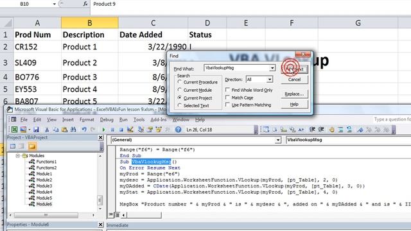Click the Paste clipboard icon in VBA toolbar
The height and width of the screenshot is (231, 411).
click(64, 130)
